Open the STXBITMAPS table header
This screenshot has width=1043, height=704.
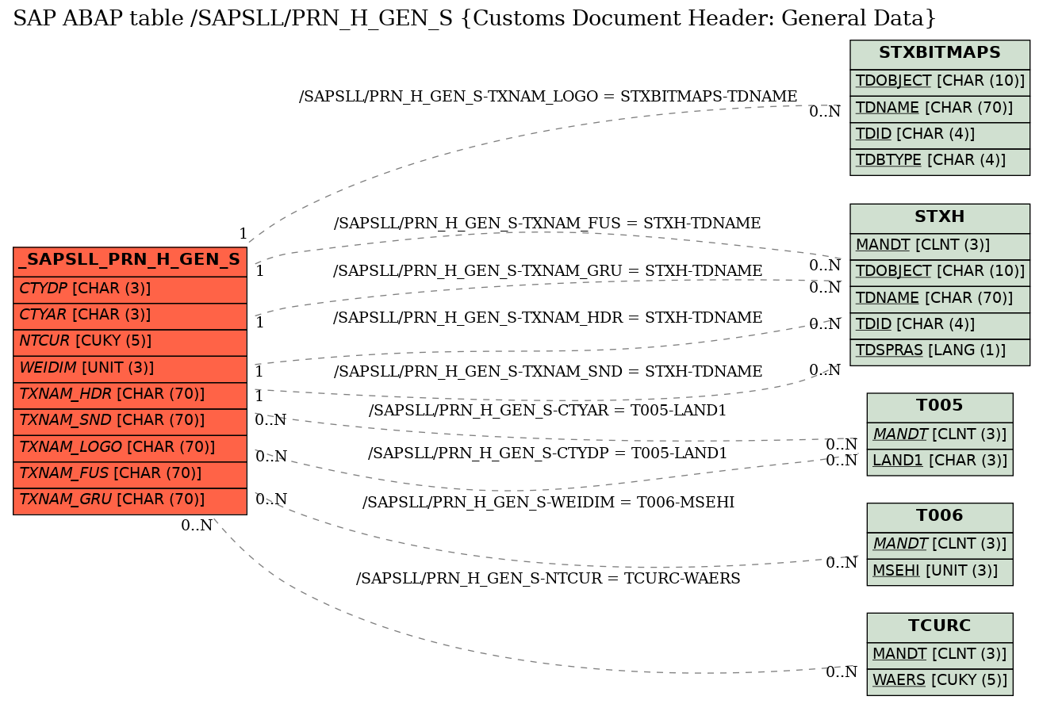940,55
